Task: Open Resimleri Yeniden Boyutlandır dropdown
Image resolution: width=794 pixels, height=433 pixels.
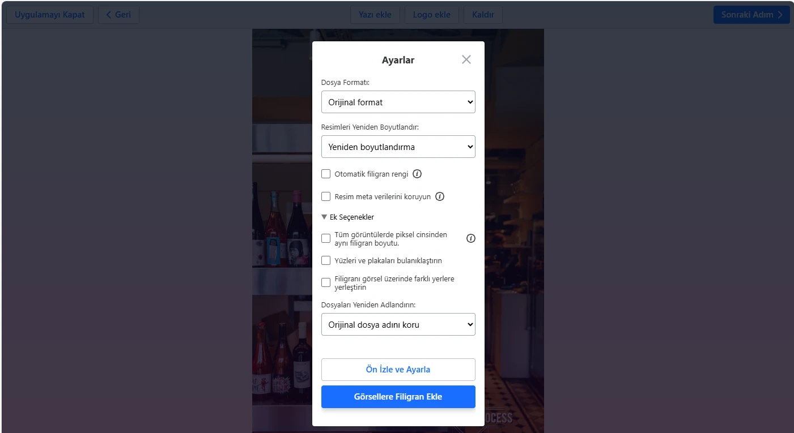Action: pyautogui.click(x=398, y=147)
